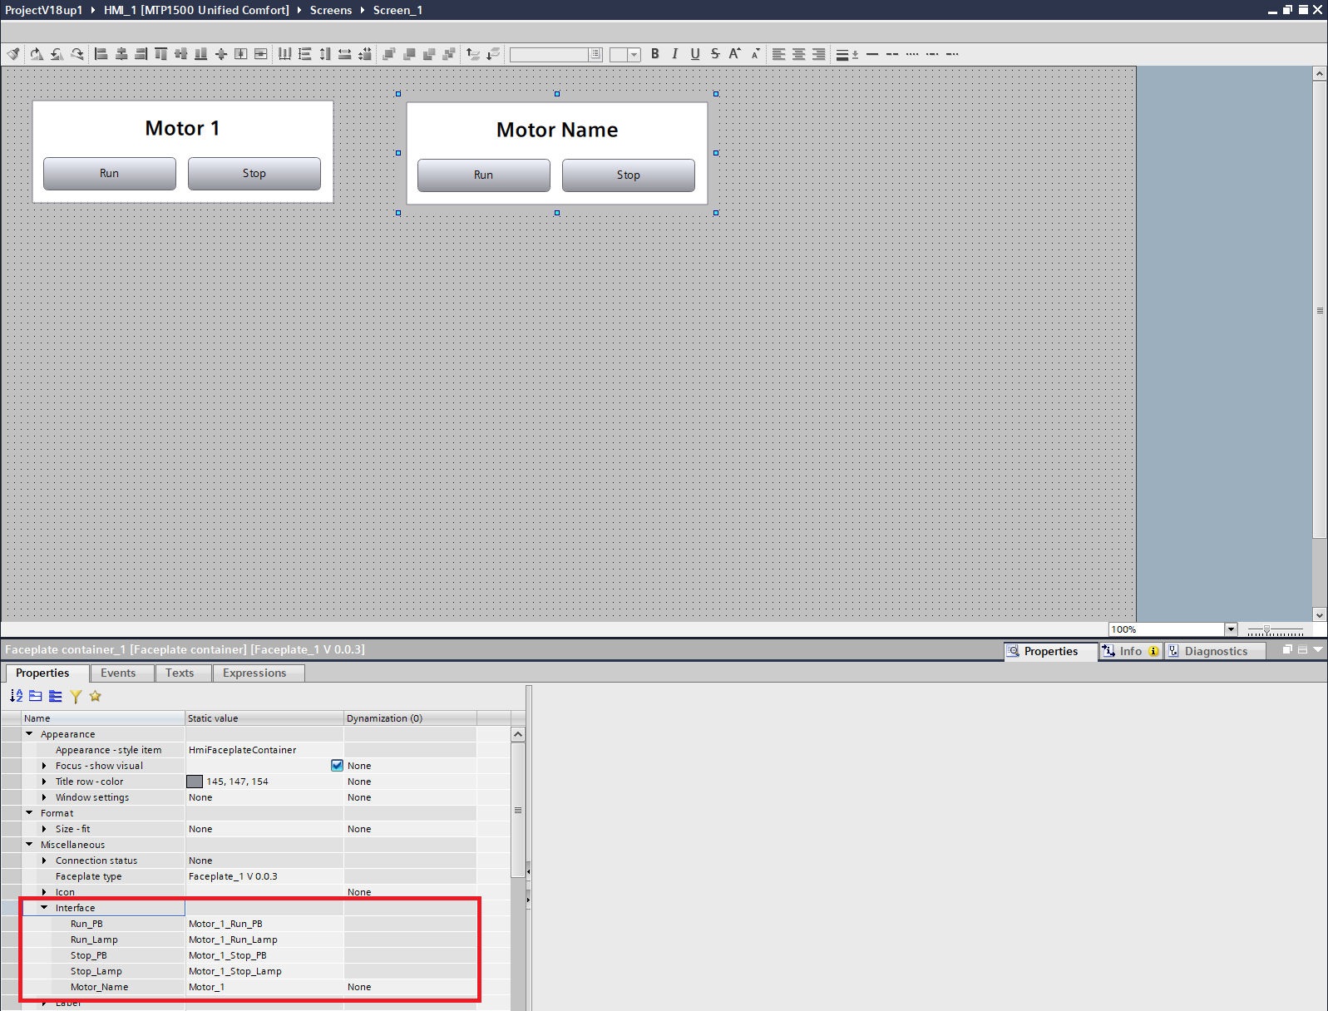Toggle bold text formatting
1328x1011 pixels.
click(655, 54)
